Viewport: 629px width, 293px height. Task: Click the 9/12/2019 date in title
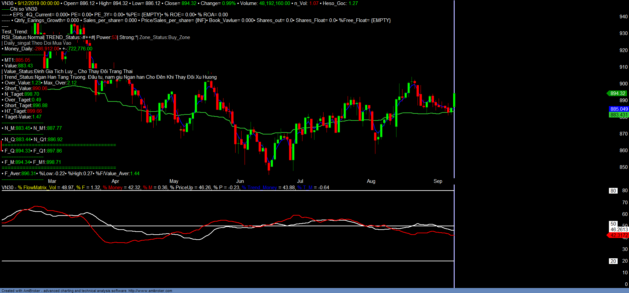(x=29, y=3)
